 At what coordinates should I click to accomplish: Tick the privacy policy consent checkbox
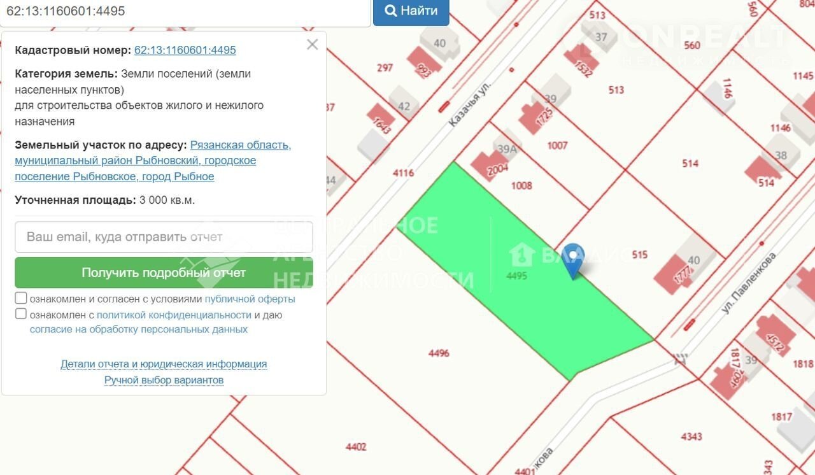(21, 314)
